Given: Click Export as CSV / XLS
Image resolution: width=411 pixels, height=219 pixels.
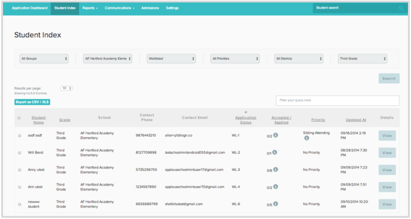Looking at the screenshot, I should 32,102.
